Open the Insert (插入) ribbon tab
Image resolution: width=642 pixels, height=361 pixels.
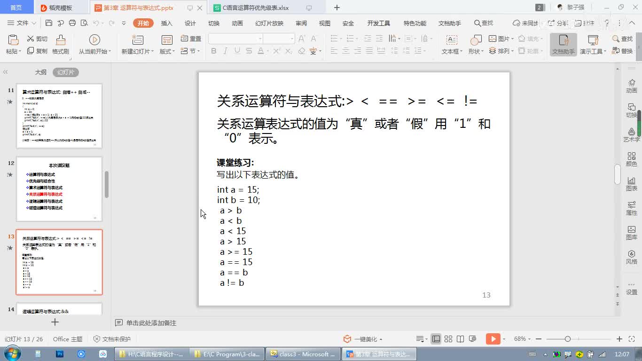point(166,23)
